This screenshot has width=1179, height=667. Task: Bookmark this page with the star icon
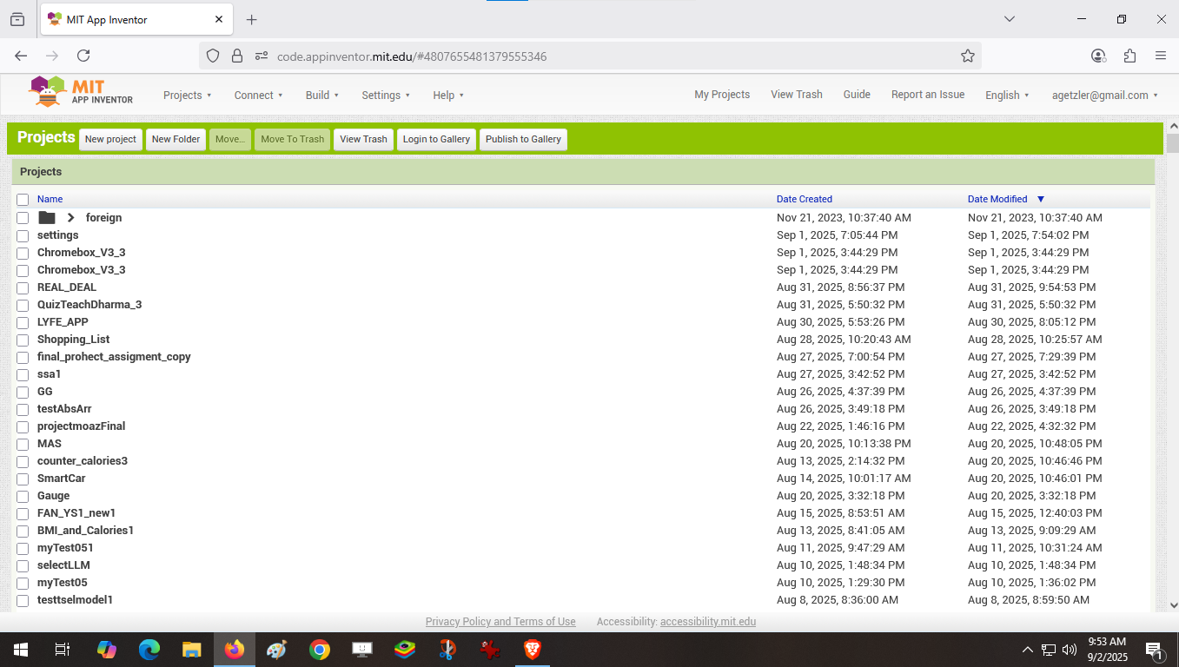click(x=967, y=56)
